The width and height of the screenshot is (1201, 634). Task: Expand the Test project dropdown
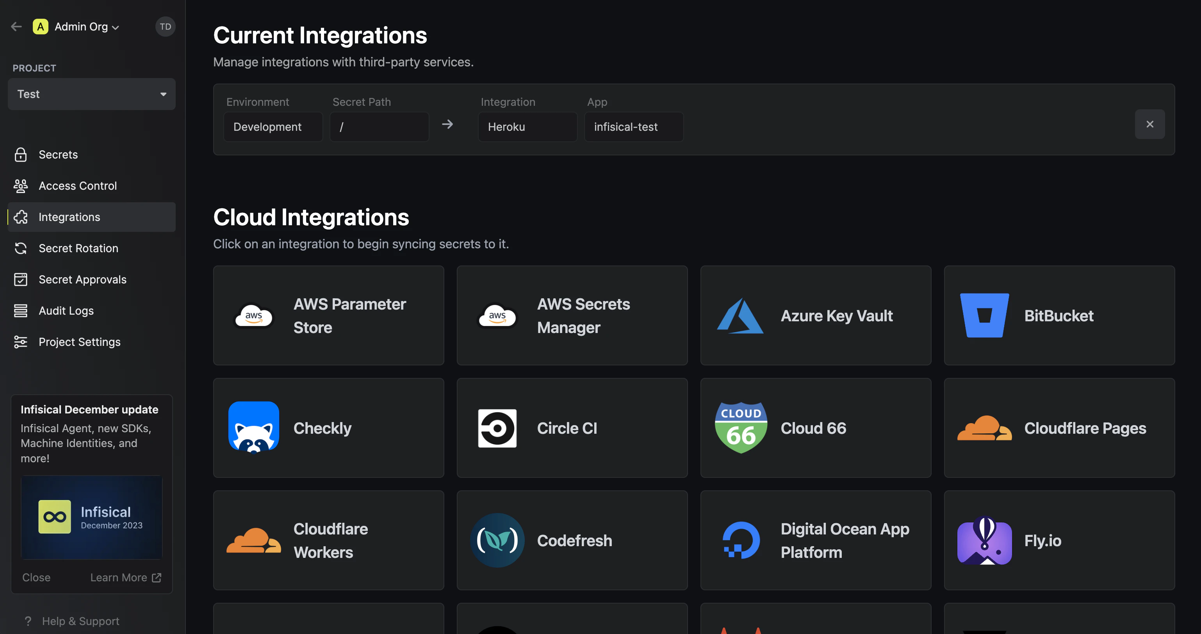92,94
